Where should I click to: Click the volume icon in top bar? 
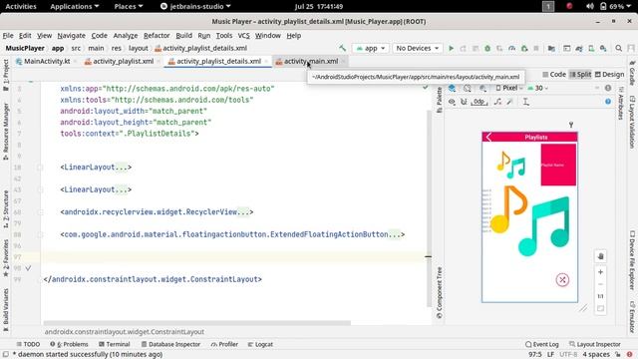coord(589,6)
